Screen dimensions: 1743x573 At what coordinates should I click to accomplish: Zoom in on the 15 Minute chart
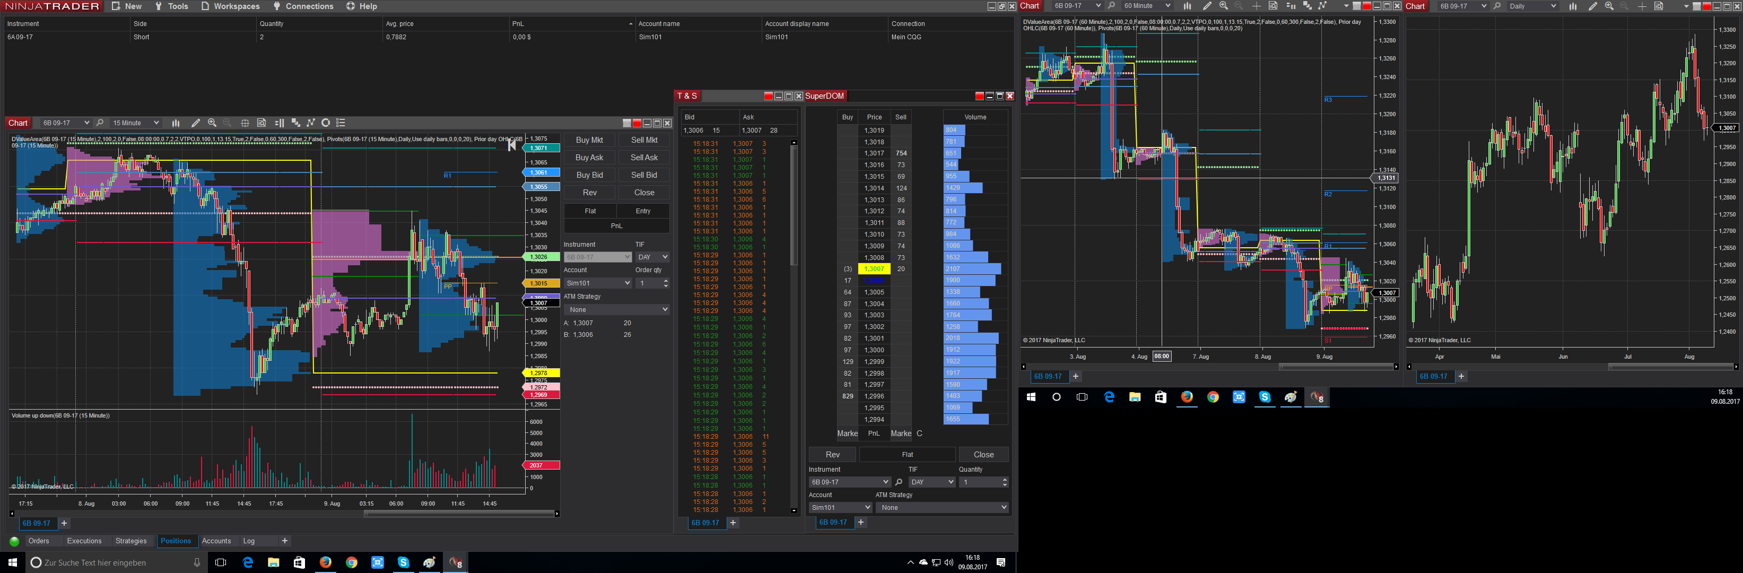(213, 123)
